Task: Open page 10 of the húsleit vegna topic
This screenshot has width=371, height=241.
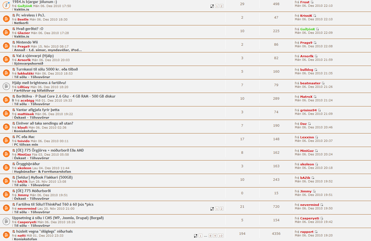Action: (x=221, y=236)
